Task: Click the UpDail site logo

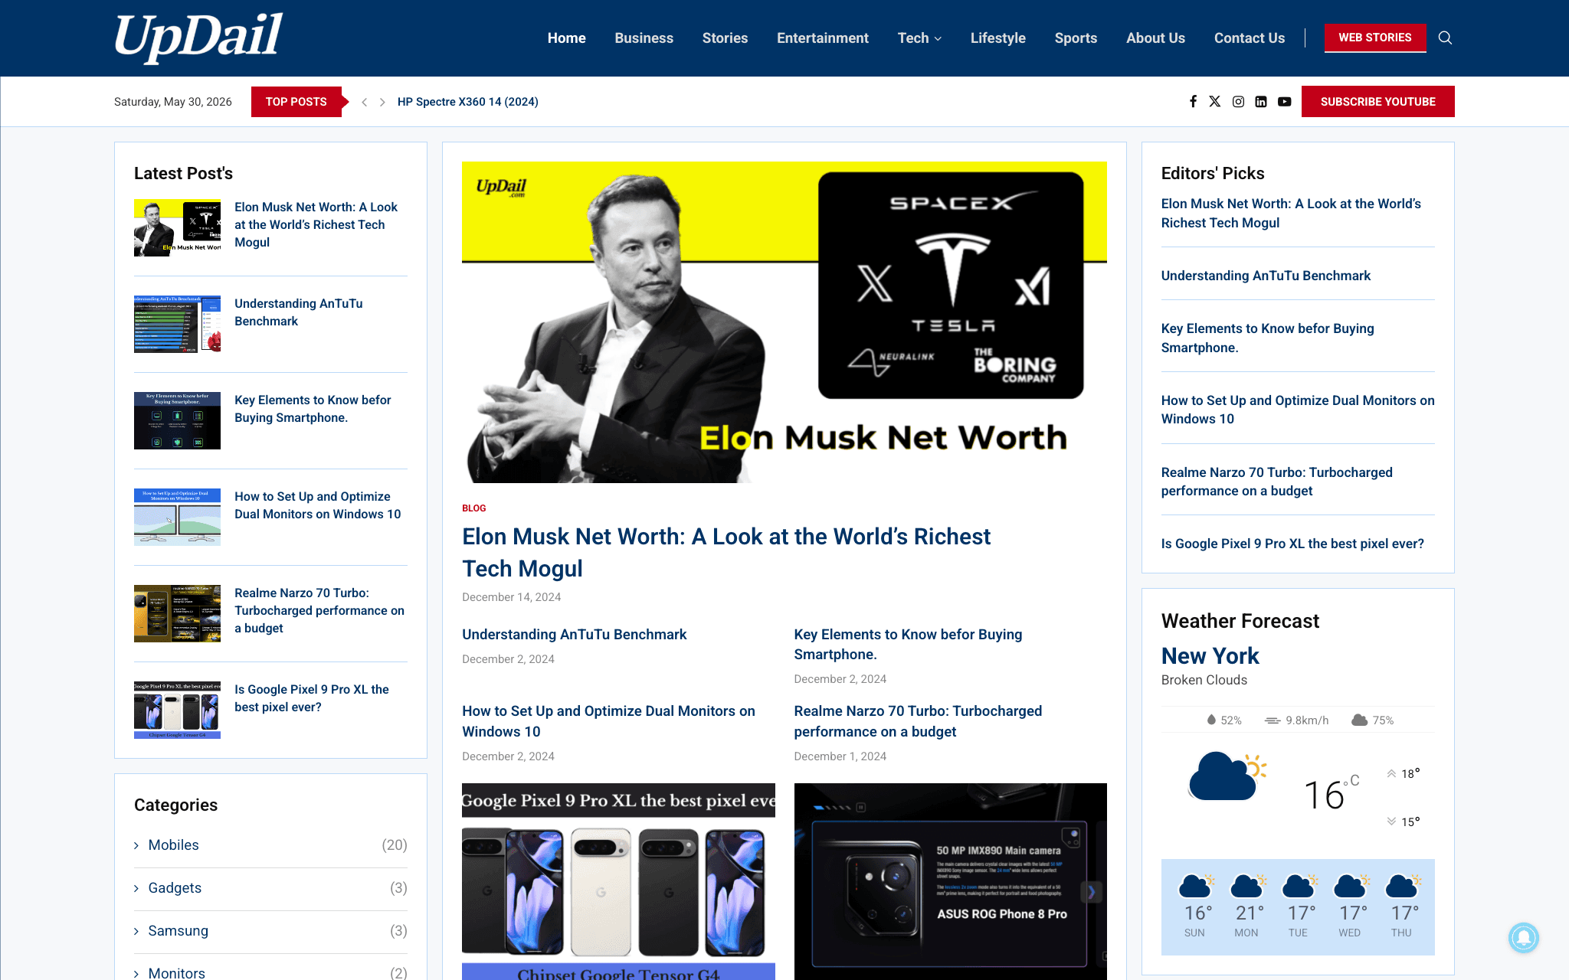Action: pyautogui.click(x=198, y=37)
